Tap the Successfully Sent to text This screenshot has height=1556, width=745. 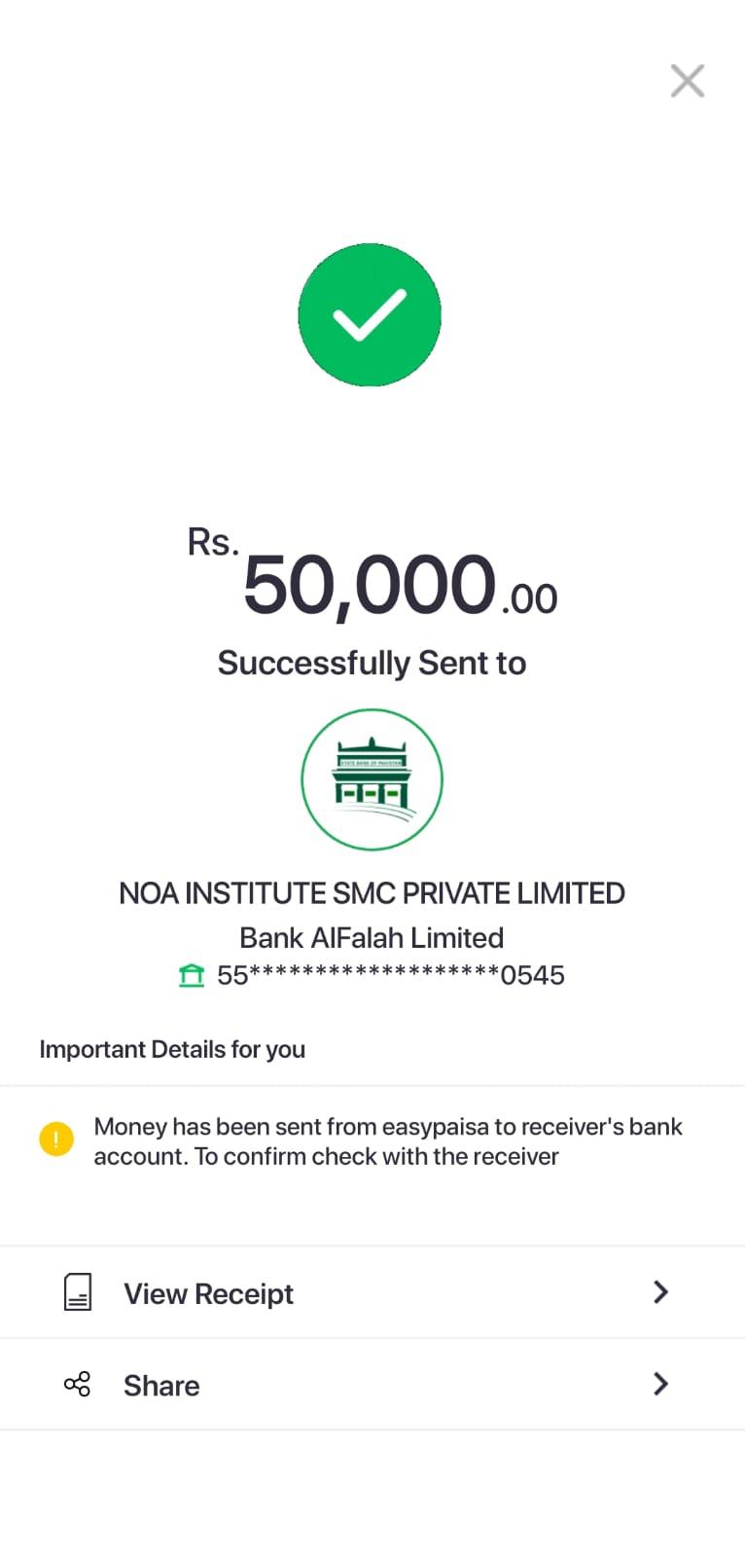coord(372,663)
